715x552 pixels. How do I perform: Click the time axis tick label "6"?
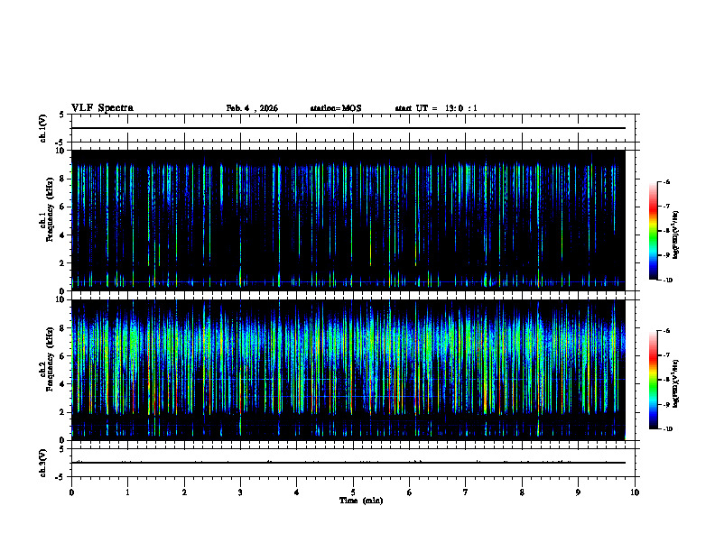410,492
